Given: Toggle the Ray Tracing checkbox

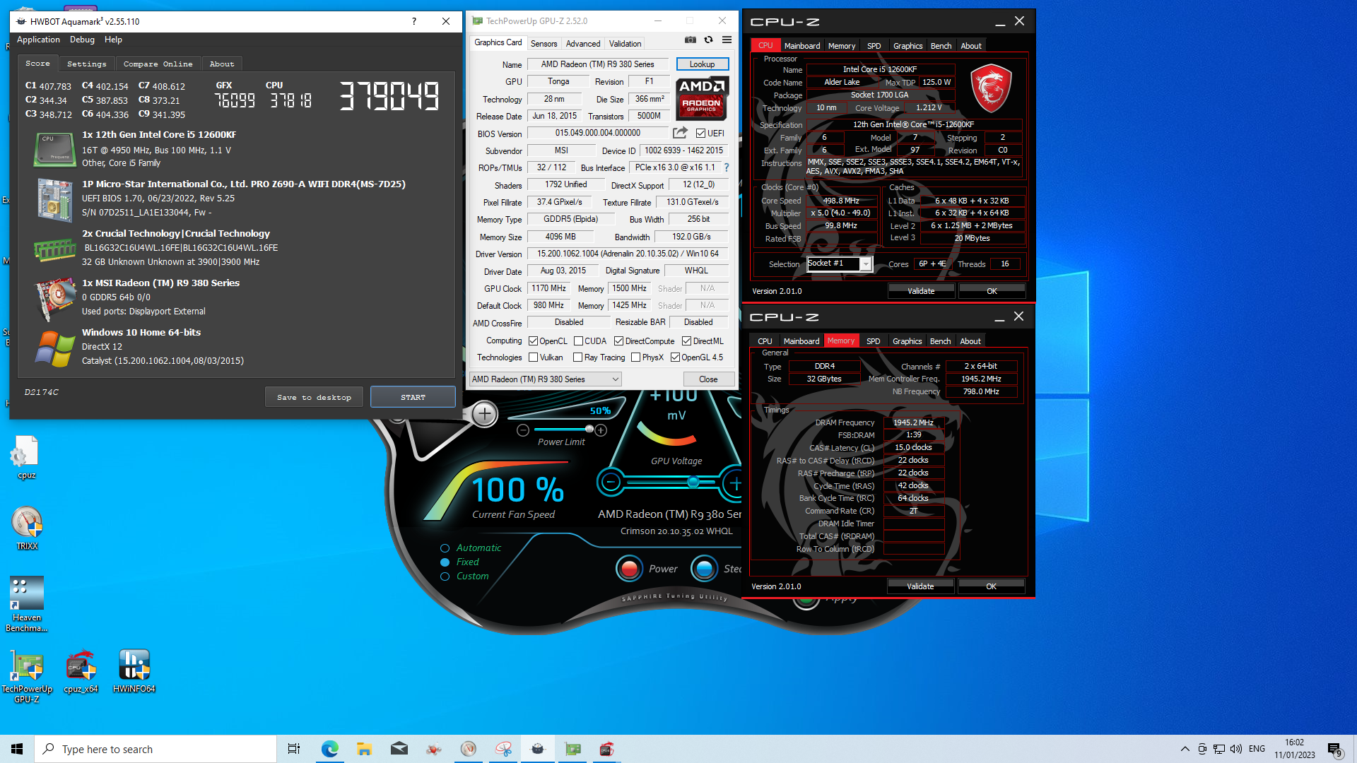Looking at the screenshot, I should (x=578, y=357).
